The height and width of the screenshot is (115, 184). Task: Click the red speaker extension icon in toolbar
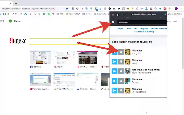(165, 9)
